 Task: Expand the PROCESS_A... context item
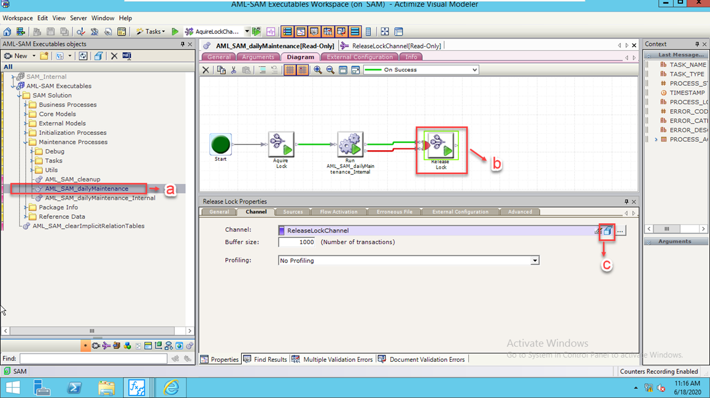(655, 139)
